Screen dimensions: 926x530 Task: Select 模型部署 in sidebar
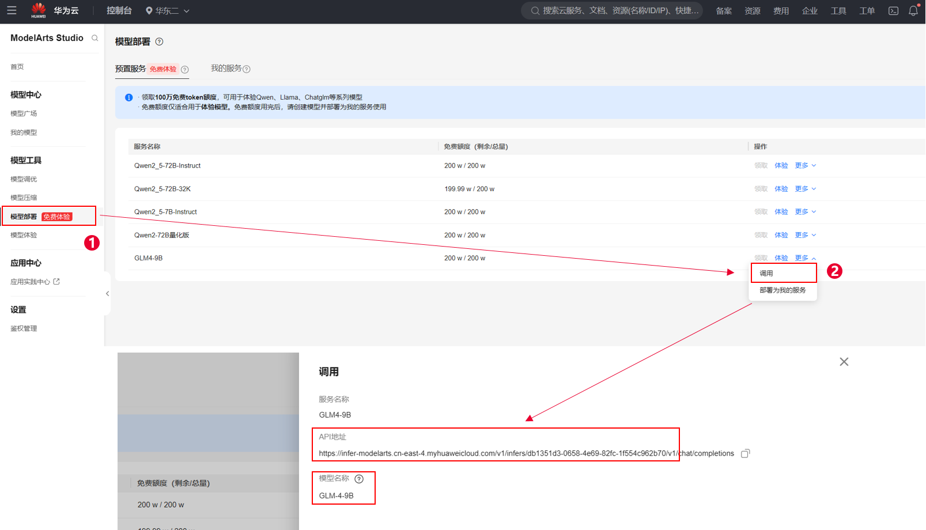(x=49, y=217)
